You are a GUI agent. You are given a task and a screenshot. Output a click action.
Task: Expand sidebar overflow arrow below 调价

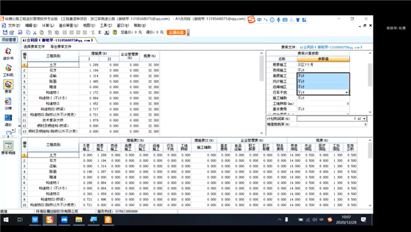point(12,130)
